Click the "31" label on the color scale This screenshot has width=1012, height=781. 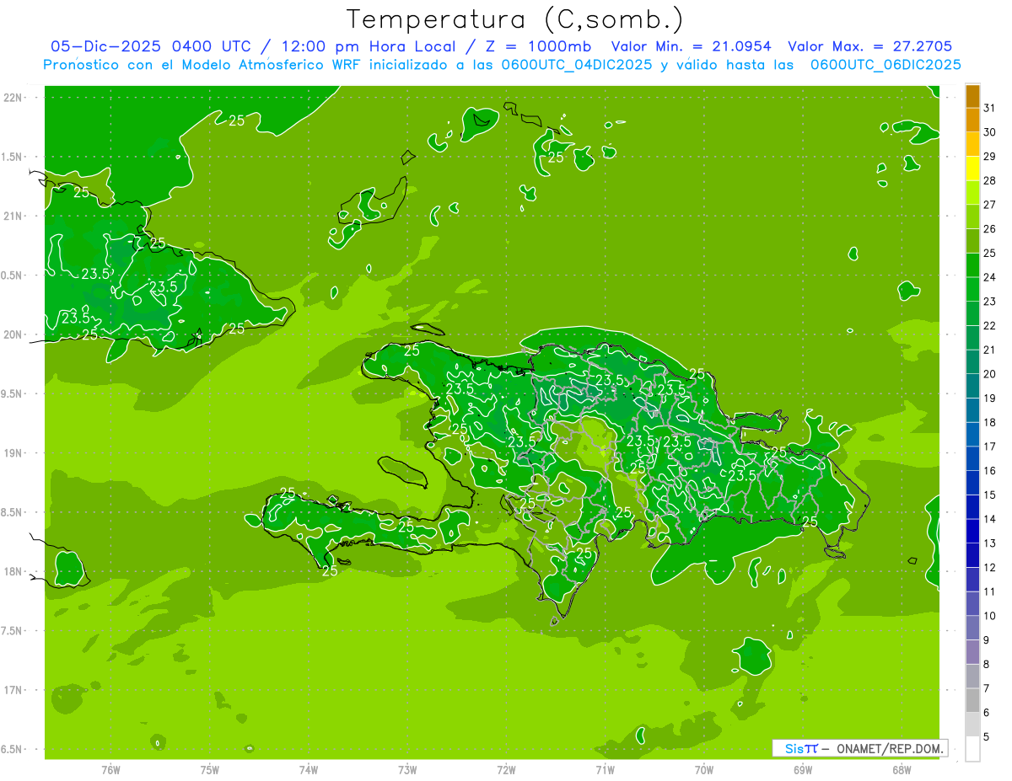click(x=990, y=108)
